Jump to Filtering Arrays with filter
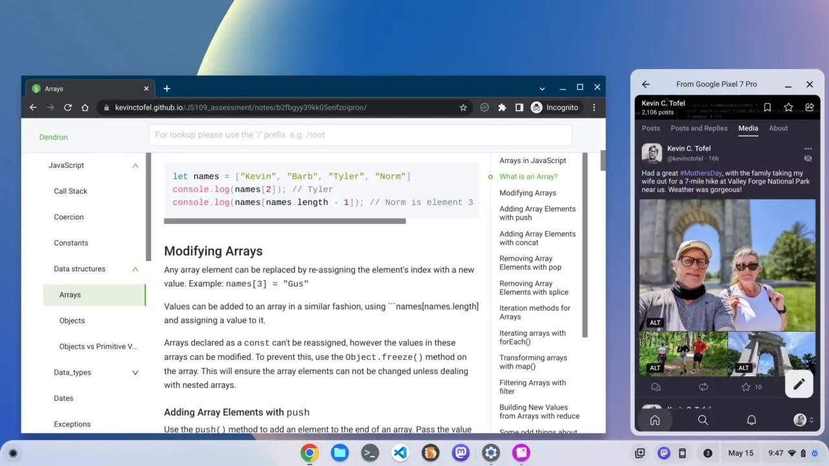829x466 pixels. pyautogui.click(x=532, y=387)
